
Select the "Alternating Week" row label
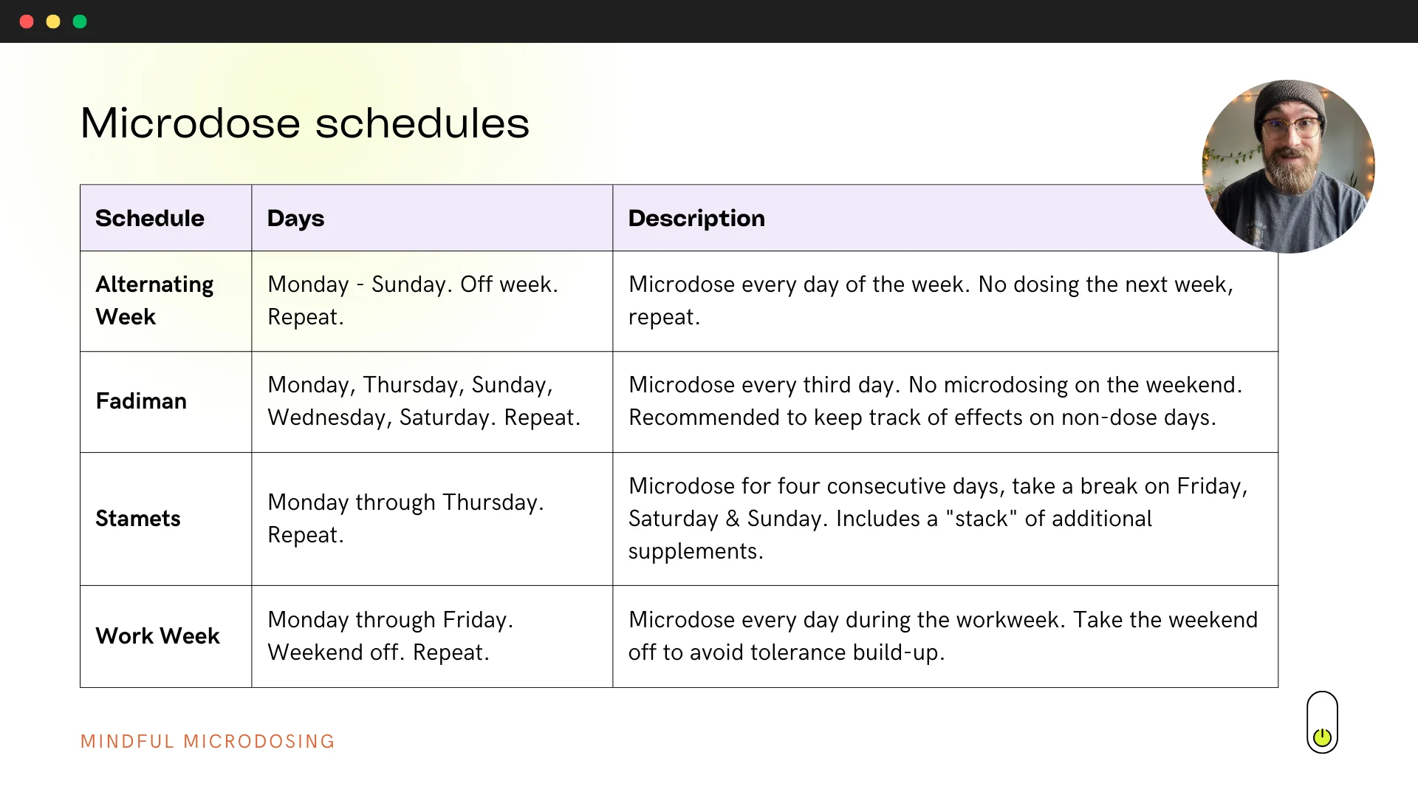coord(154,301)
